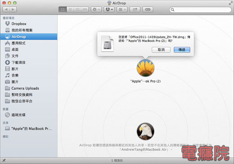Click the dmg file icon in dialog

tap(108, 44)
